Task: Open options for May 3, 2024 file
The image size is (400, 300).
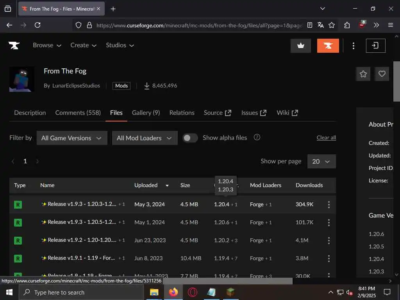Action: (x=329, y=204)
